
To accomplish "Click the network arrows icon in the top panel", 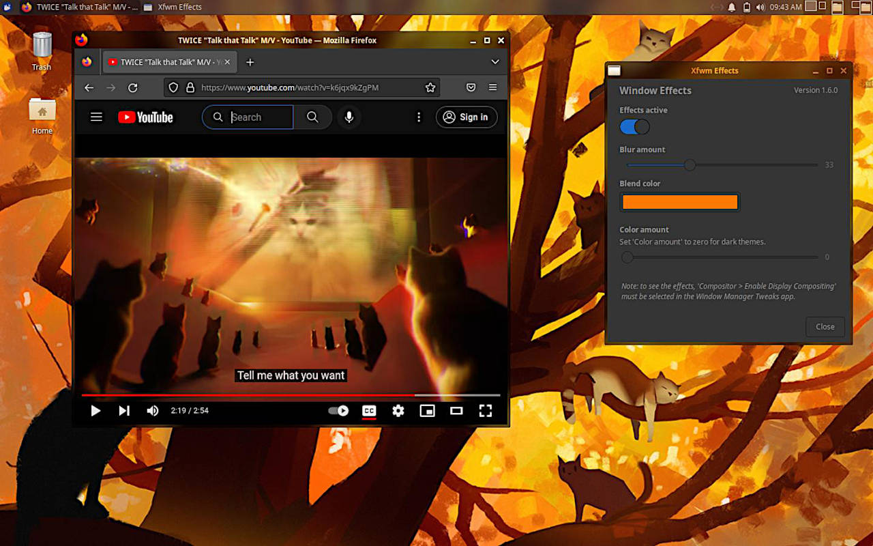I will 717,7.
